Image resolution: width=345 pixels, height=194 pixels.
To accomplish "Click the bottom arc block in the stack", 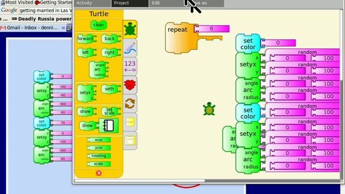I will tap(248, 160).
